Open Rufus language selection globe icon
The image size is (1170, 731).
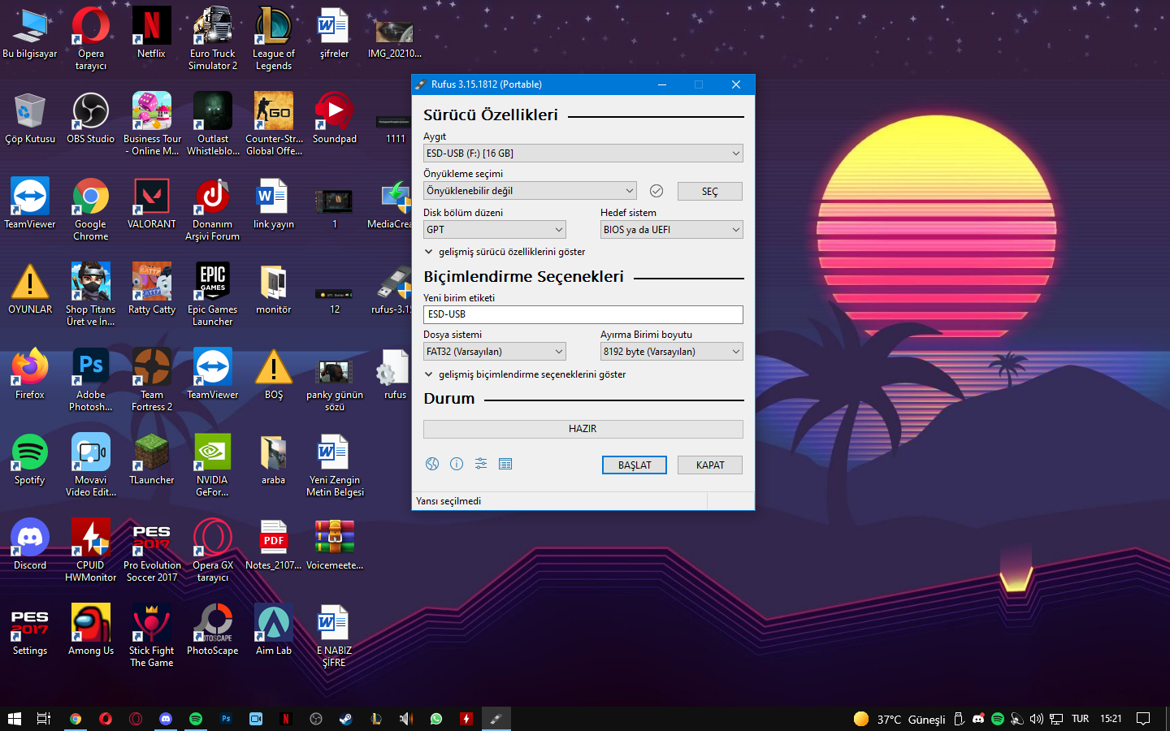432,464
